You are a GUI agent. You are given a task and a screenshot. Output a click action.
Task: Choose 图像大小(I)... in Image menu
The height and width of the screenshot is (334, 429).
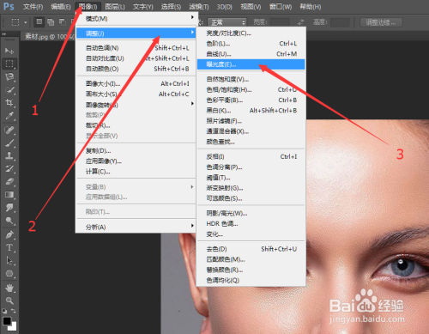pyautogui.click(x=136, y=83)
